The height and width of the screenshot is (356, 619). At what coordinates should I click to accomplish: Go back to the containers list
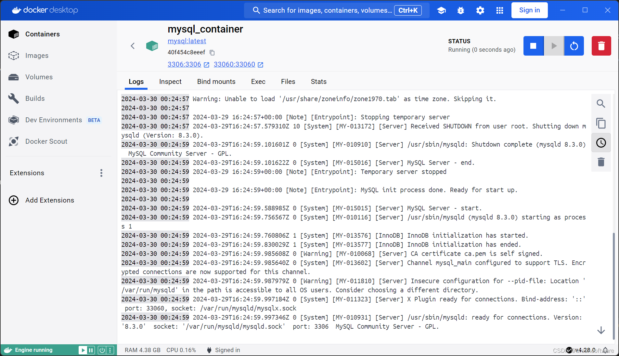click(x=133, y=46)
